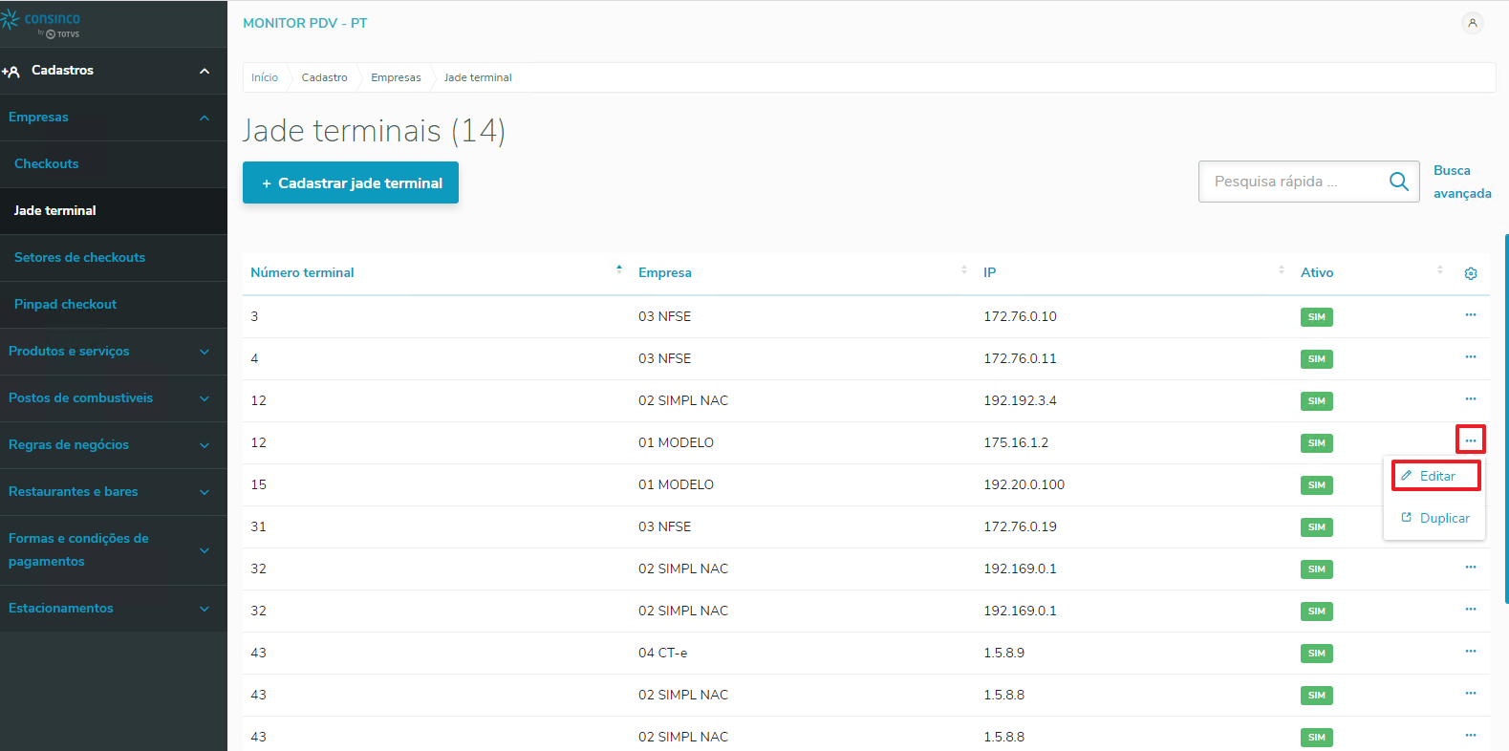Click the page vertical scrollbar
Screen dimensions: 1509x751
click(x=1506, y=418)
